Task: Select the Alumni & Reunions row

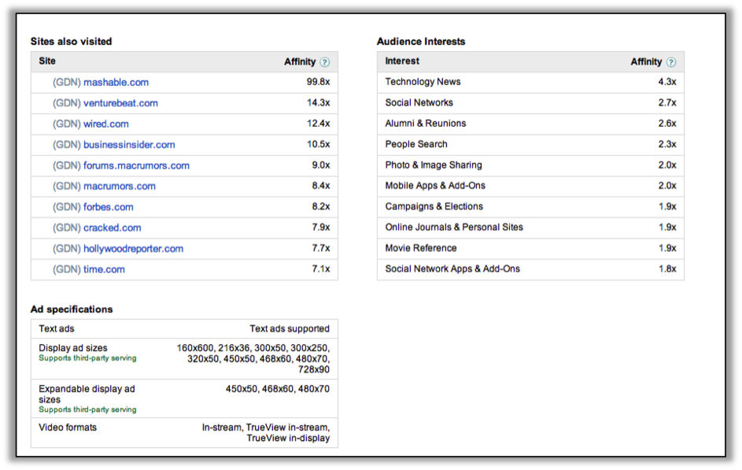Action: point(530,124)
